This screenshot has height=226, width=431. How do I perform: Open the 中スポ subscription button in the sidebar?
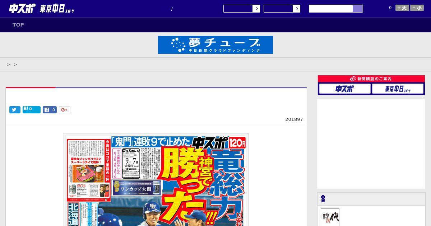coord(345,89)
